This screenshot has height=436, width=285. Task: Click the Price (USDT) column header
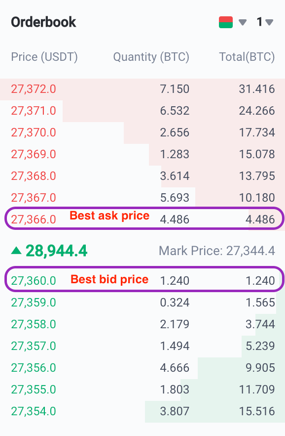(x=44, y=57)
